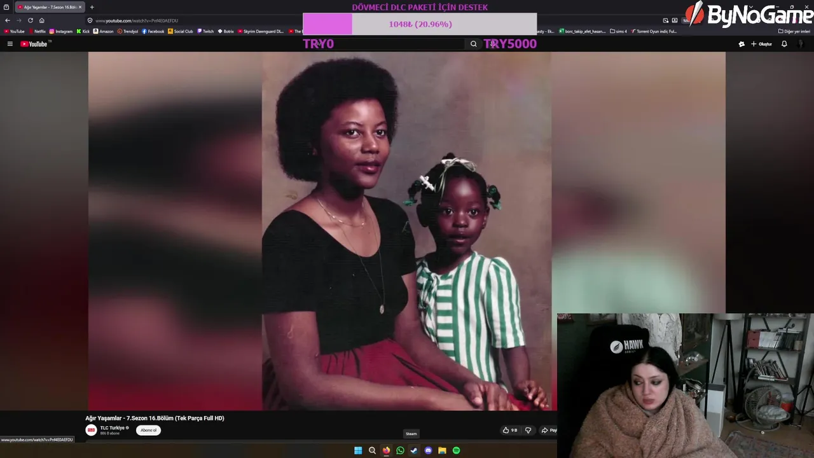Close the Ağır Yaşamlar browser tab
814x458 pixels.
[x=80, y=7]
